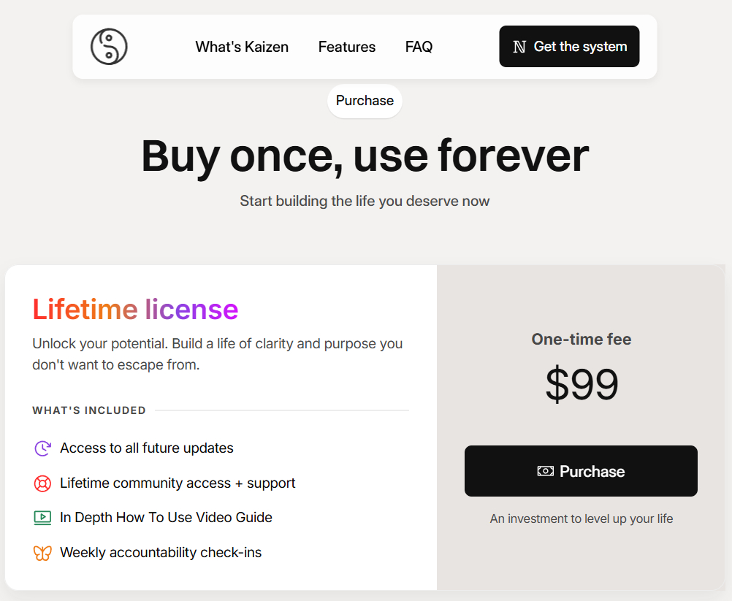This screenshot has width=732, height=601.
Task: Open the FAQ nav link
Action: click(x=419, y=47)
